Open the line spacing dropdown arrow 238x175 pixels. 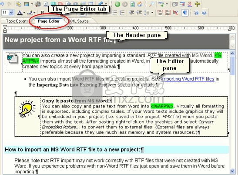click(152, 13)
